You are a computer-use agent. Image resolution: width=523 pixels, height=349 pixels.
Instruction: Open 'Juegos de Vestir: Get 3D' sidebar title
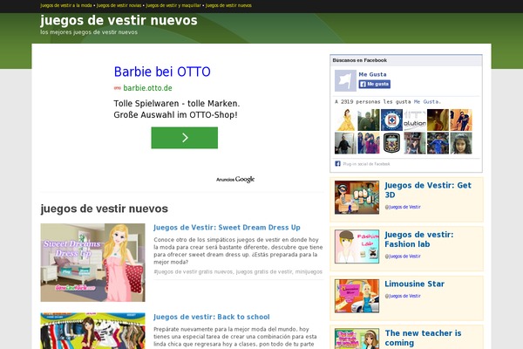coord(428,190)
